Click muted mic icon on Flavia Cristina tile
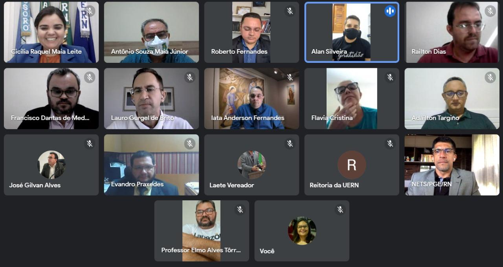Viewport: 503px width, 267px height. [390, 77]
